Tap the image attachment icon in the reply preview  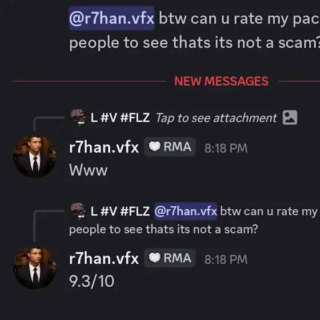click(x=290, y=118)
